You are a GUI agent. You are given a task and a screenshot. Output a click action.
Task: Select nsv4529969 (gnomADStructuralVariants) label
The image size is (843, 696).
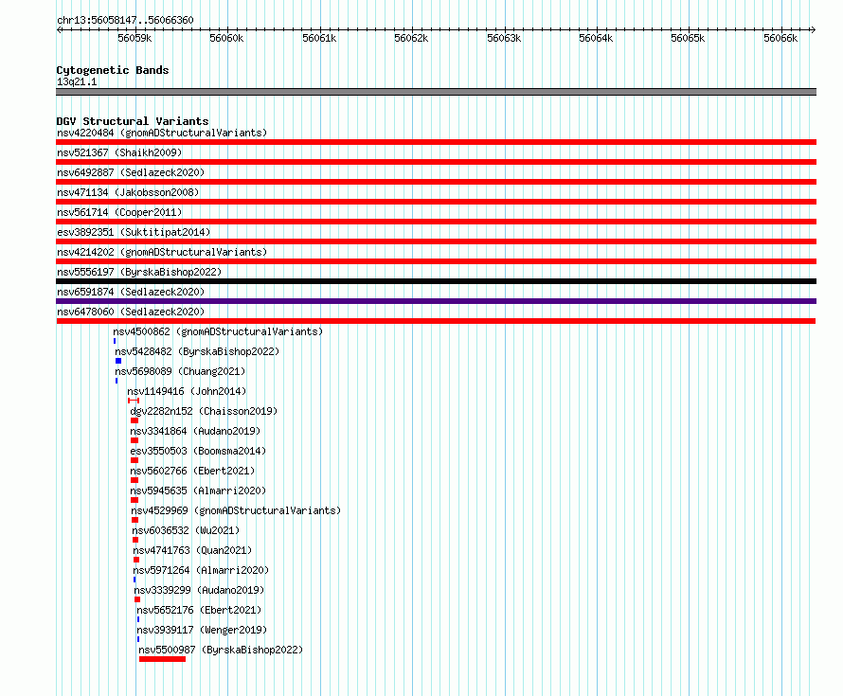point(236,510)
